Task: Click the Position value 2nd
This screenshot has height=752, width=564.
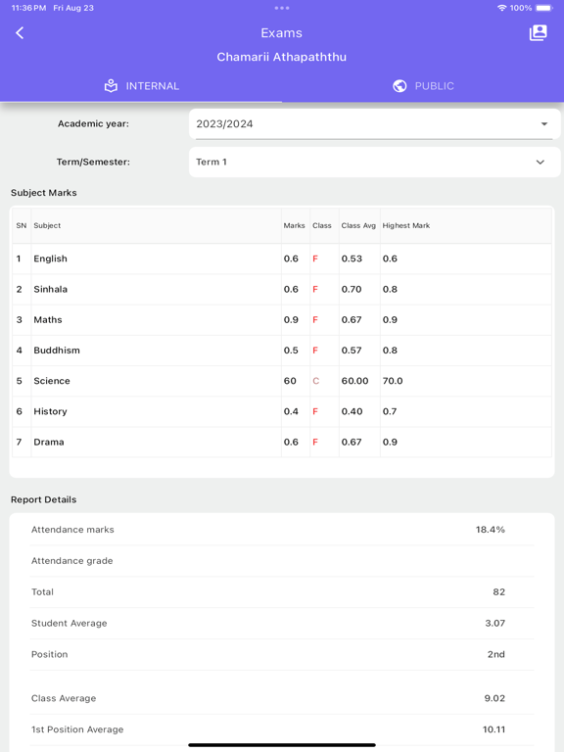Action: [495, 654]
